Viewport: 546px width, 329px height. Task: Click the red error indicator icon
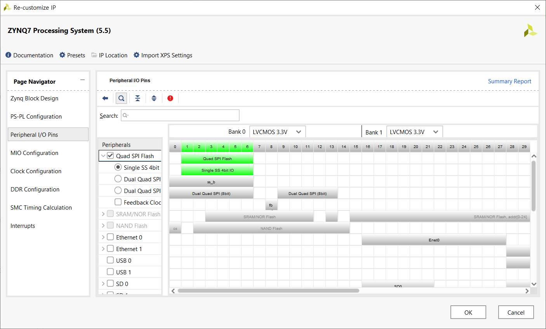click(x=170, y=98)
